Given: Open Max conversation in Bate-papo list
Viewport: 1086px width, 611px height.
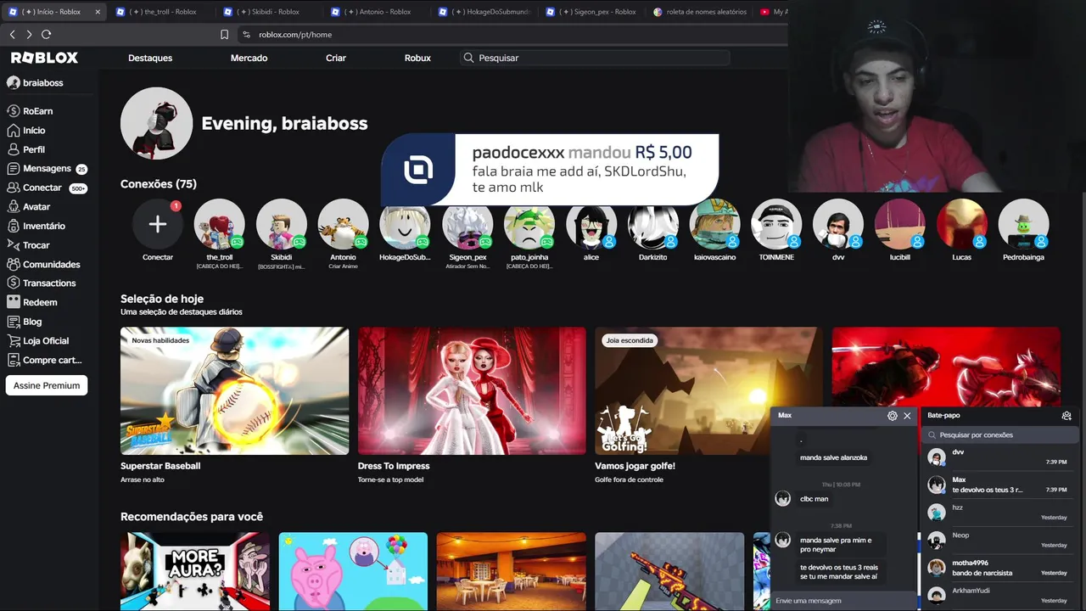Looking at the screenshot, I should coord(999,485).
